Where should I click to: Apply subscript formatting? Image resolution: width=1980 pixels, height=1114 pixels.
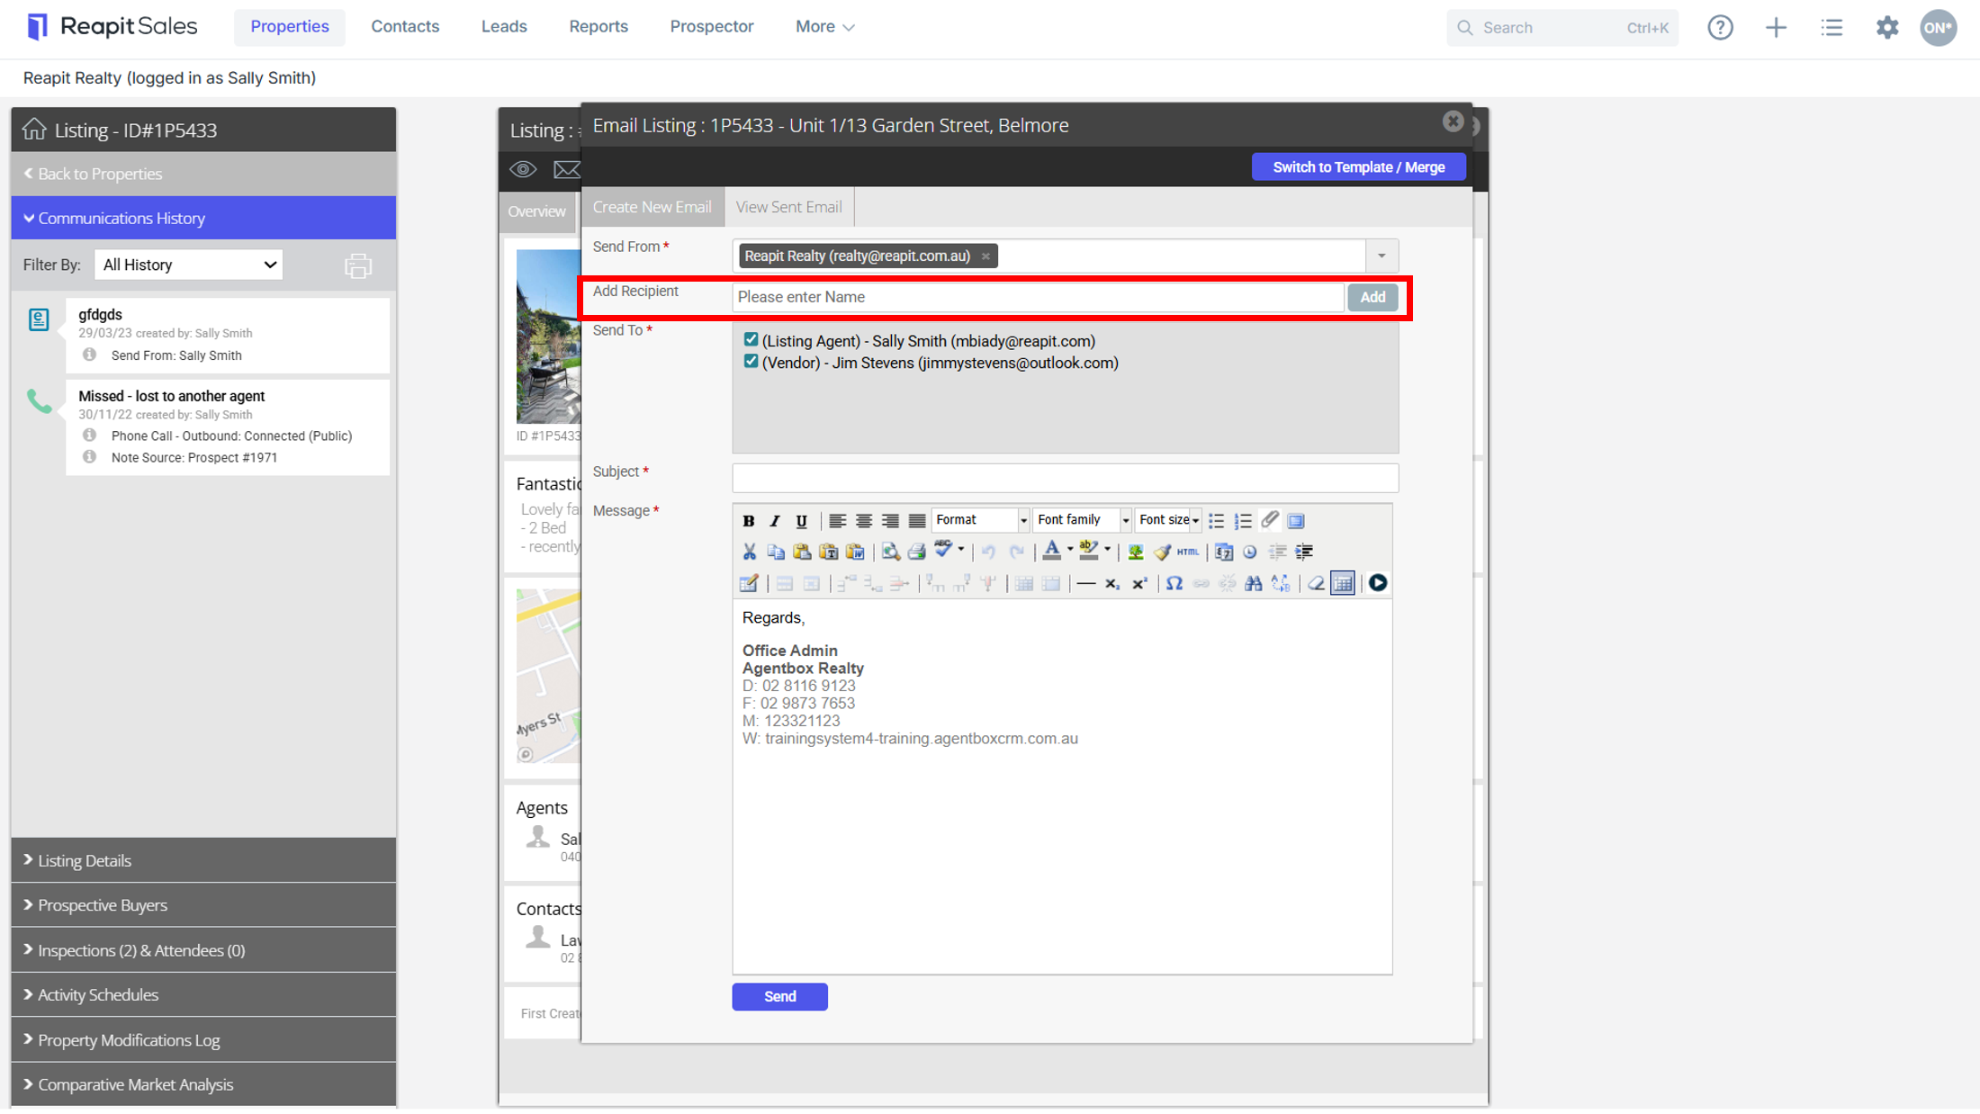1112,584
